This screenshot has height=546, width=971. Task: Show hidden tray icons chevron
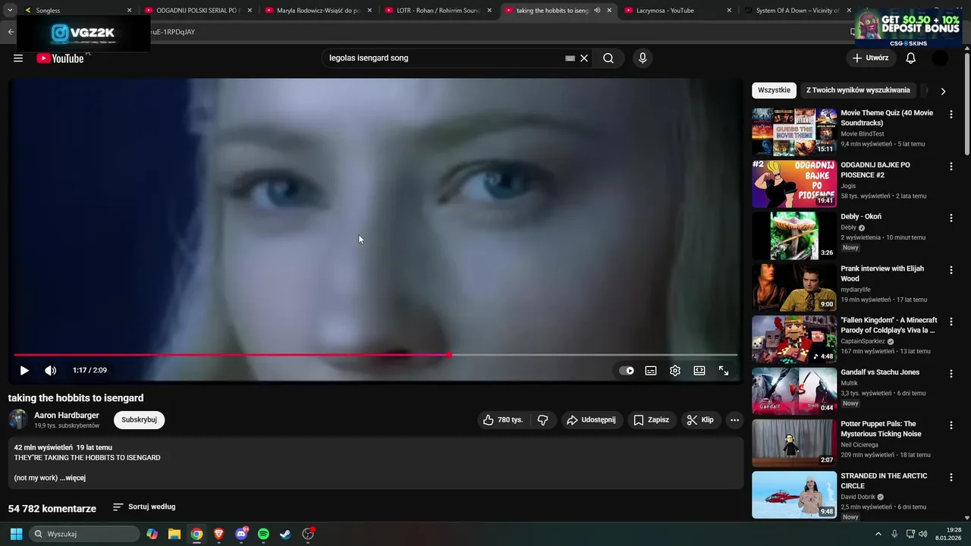[878, 534]
